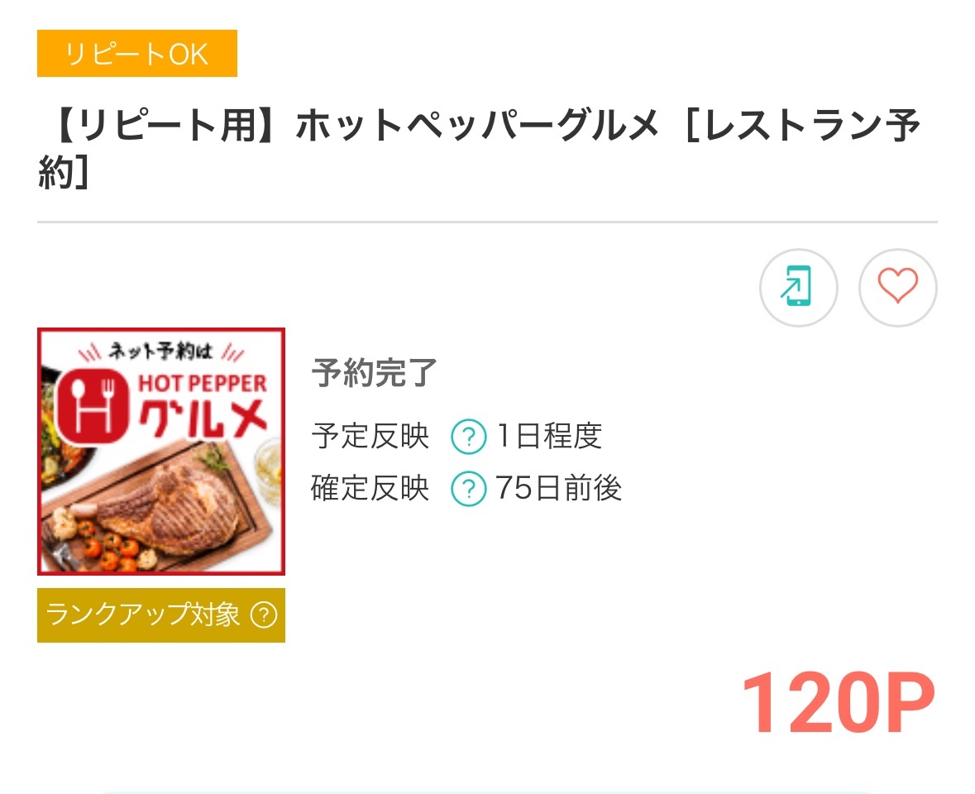This screenshot has width=975, height=794.
Task: Click the orange リピートOK badge
Action: 137,54
